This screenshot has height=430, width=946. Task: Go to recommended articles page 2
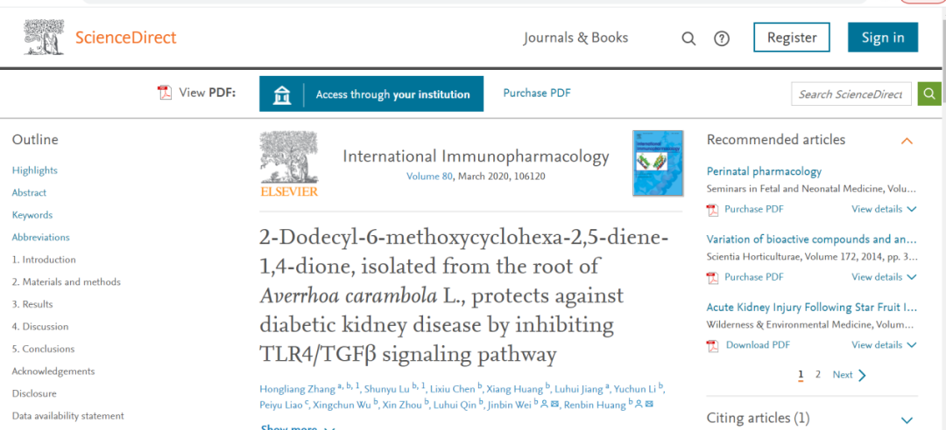coord(818,374)
